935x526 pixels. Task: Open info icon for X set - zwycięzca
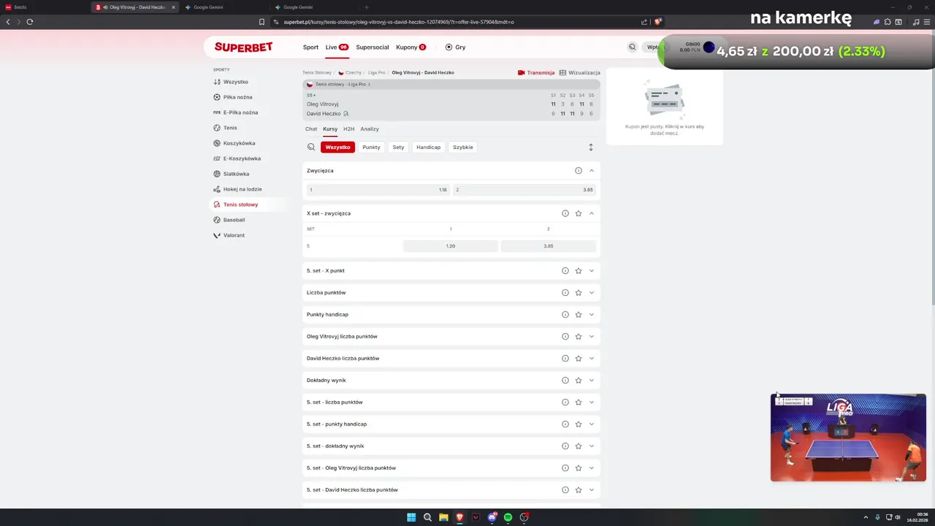(565, 213)
